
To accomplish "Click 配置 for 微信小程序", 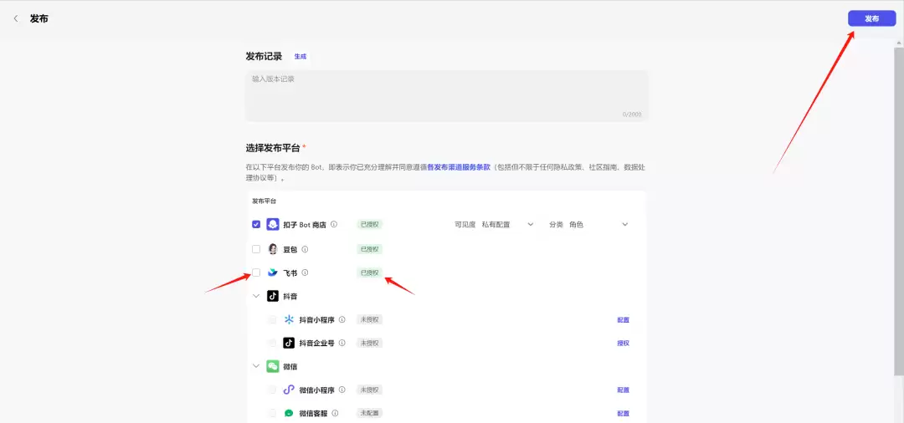I will (x=624, y=390).
